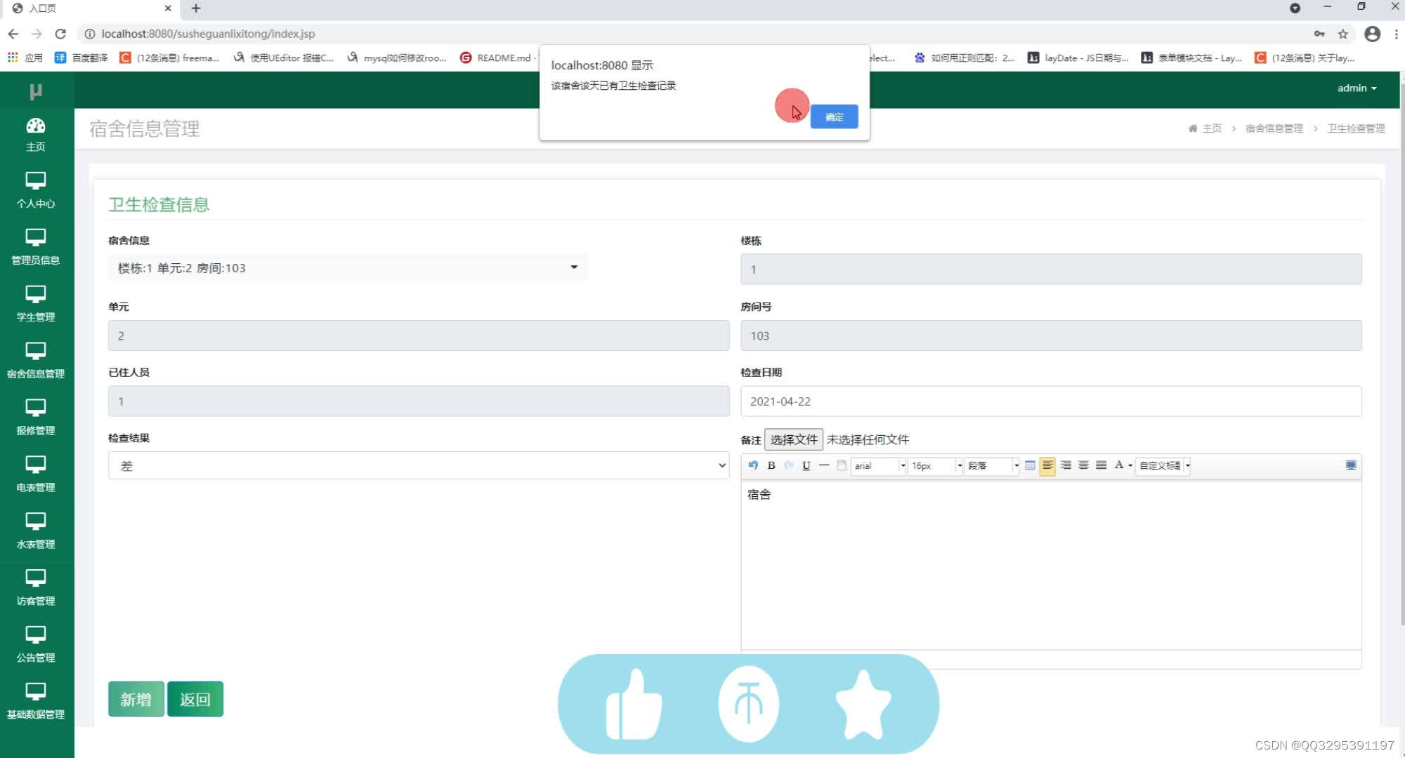This screenshot has height=758, width=1405.
Task: Click the green 新增 add button
Action: [x=136, y=699]
